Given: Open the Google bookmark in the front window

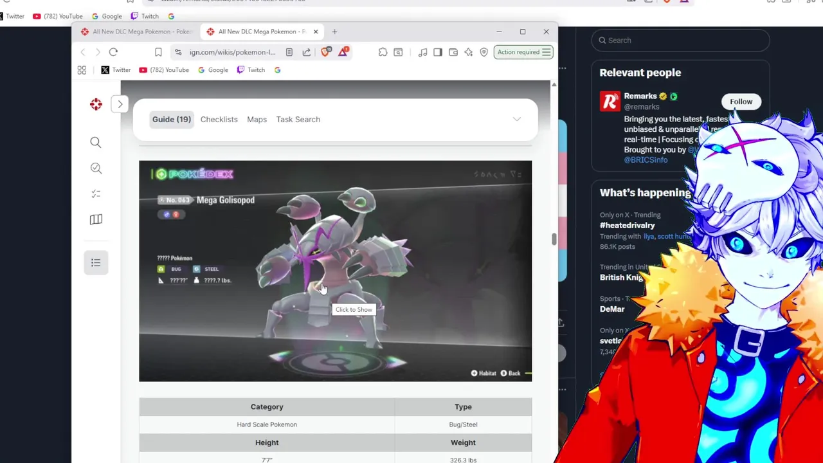Looking at the screenshot, I should pyautogui.click(x=213, y=70).
